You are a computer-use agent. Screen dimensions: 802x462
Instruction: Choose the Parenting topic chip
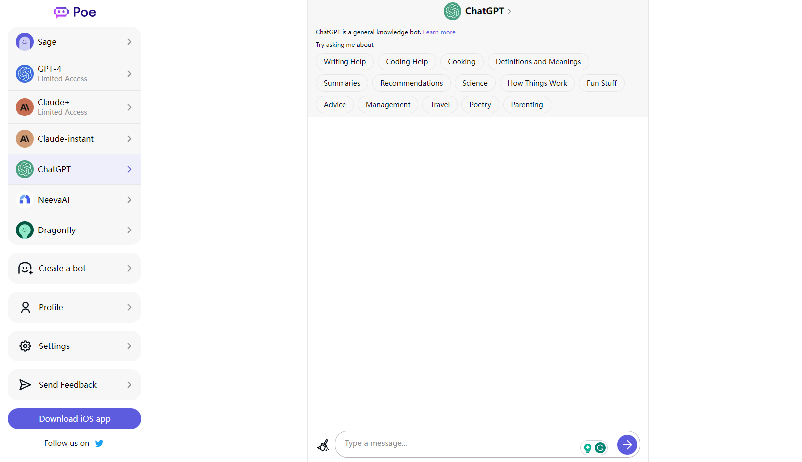pos(527,105)
